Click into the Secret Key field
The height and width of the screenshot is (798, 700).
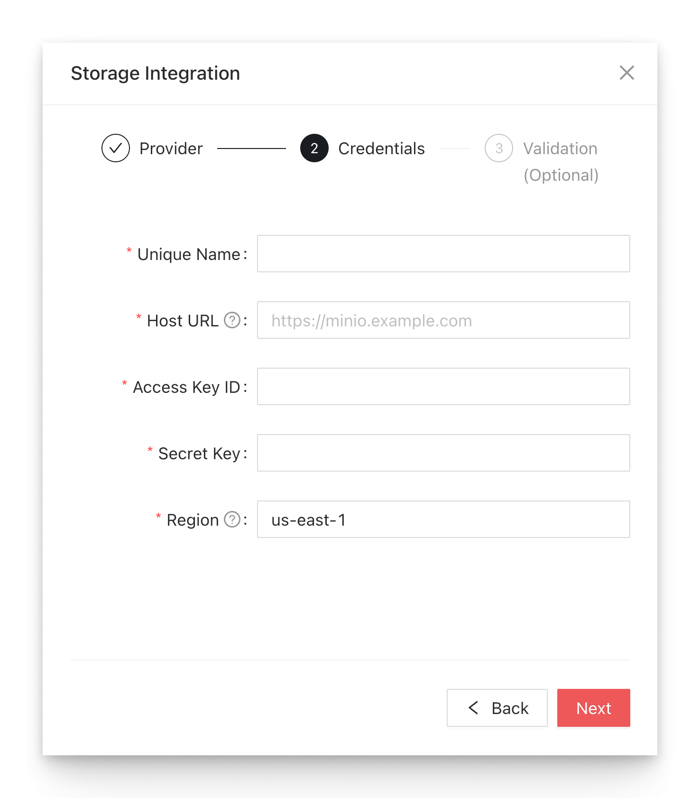pos(443,453)
